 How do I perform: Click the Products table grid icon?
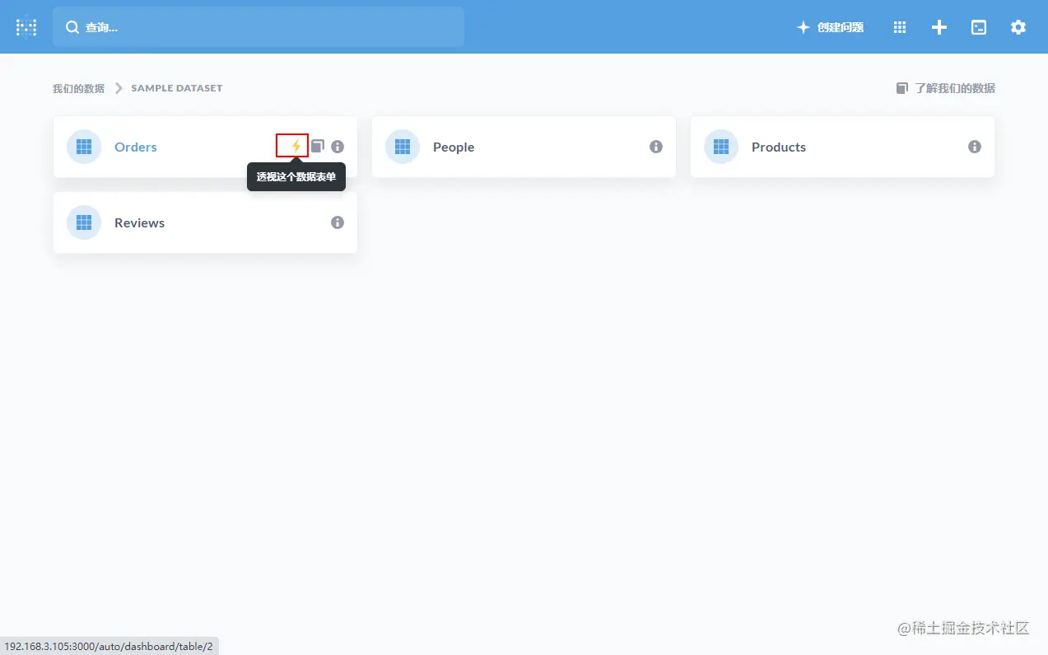click(721, 147)
